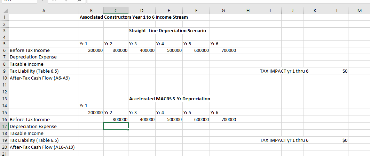Click the 200000 value in row 15
This screenshot has width=370, height=156.
tap(95, 113)
